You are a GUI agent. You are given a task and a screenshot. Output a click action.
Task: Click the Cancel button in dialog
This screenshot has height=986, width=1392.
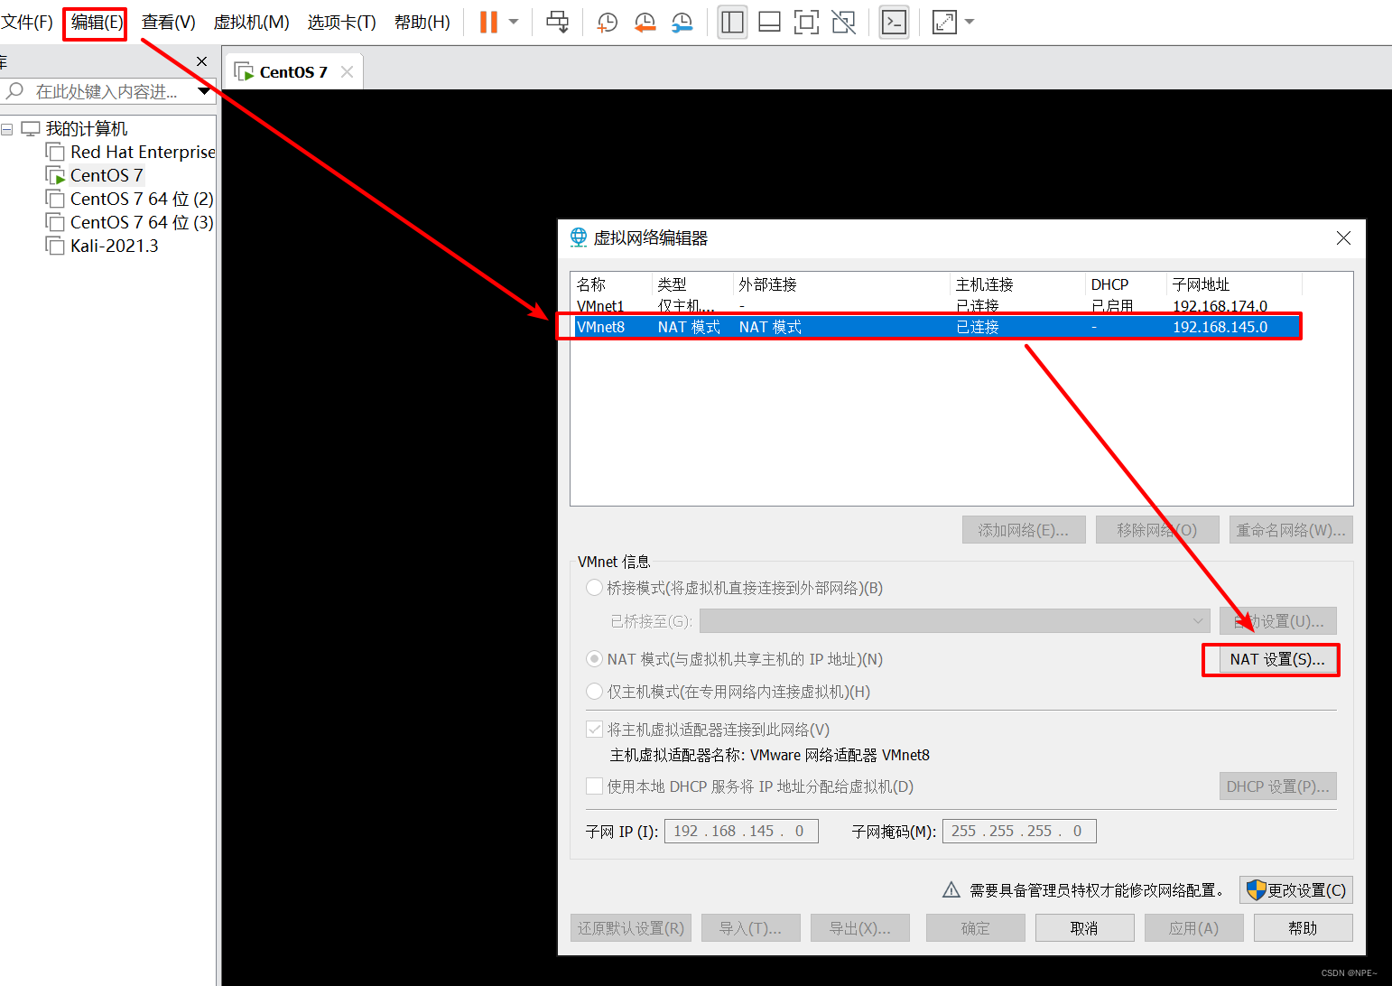[1085, 928]
